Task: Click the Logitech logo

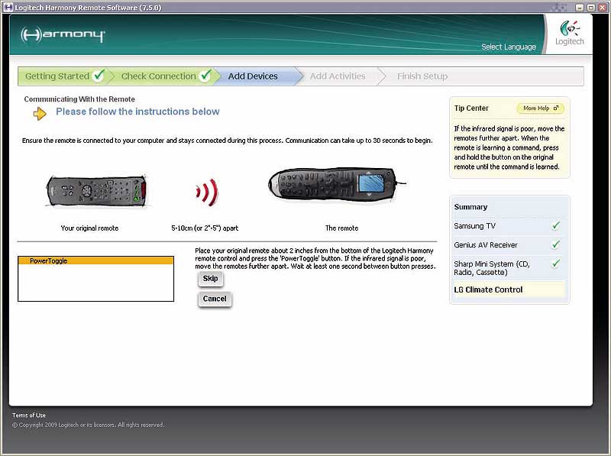Action: [569, 34]
